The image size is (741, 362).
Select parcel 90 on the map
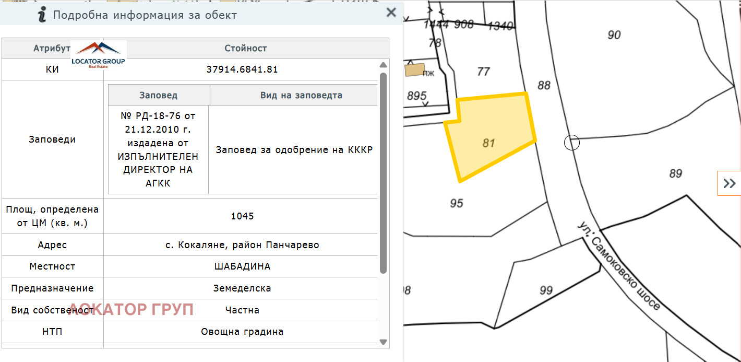(x=614, y=35)
